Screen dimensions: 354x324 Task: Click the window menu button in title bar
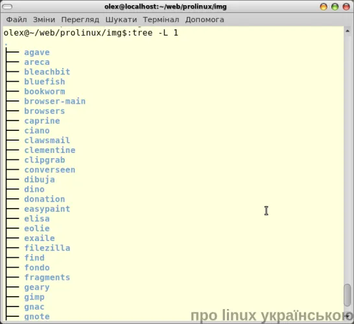click(7, 6)
